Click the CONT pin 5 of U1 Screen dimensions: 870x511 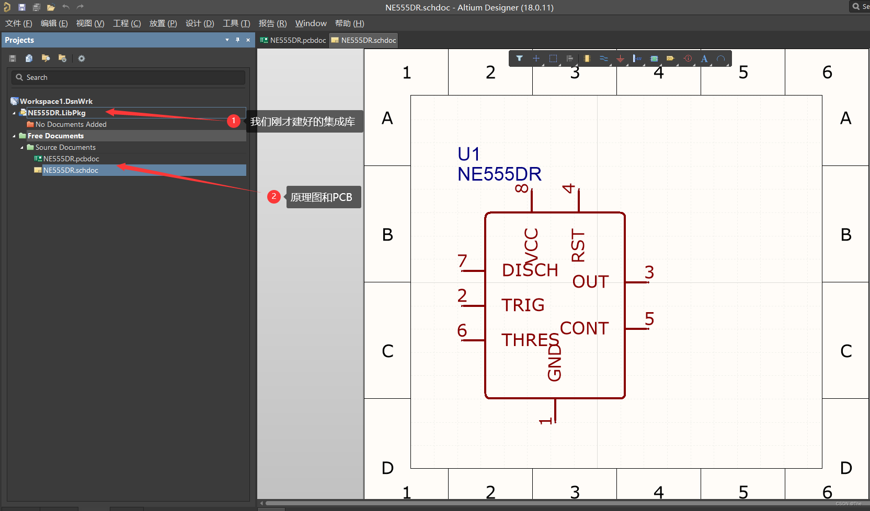[637, 329]
